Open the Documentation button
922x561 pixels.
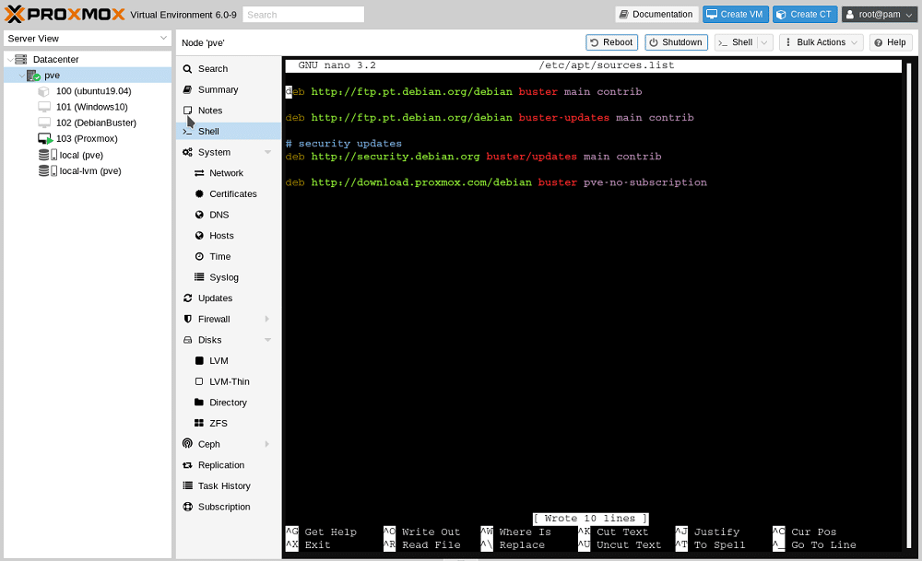tap(656, 14)
